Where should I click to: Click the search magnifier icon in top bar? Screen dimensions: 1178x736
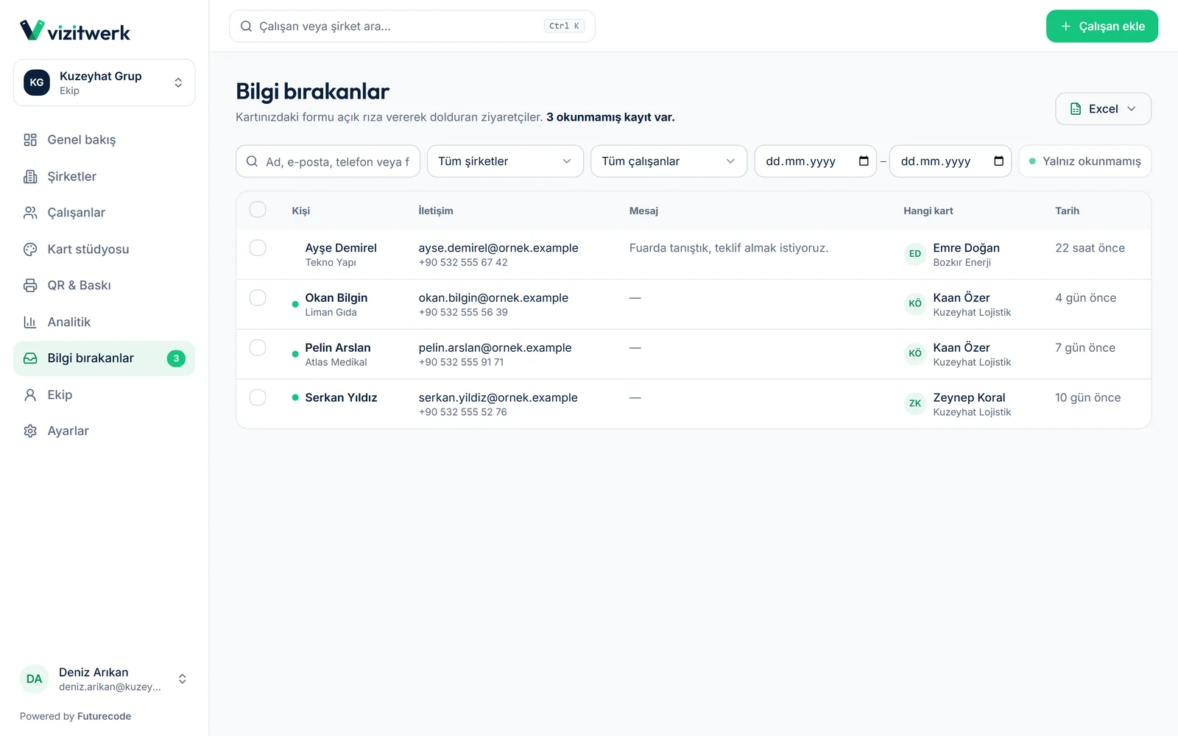(247, 26)
